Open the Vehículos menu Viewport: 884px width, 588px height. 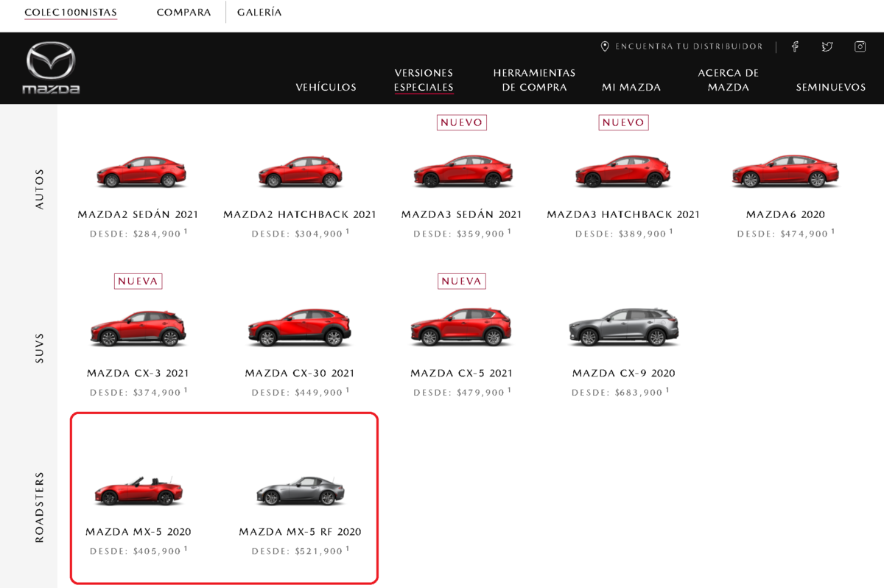tap(326, 87)
